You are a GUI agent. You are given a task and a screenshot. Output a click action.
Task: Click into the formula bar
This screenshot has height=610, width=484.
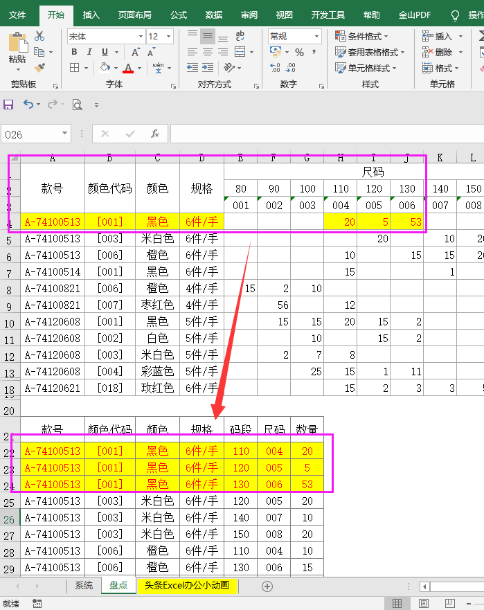tap(327, 134)
